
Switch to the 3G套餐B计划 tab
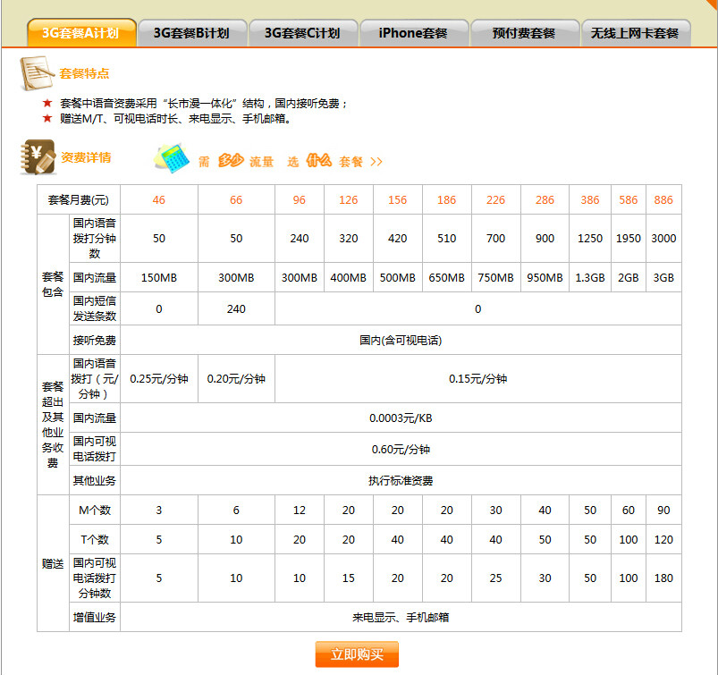pyautogui.click(x=192, y=31)
